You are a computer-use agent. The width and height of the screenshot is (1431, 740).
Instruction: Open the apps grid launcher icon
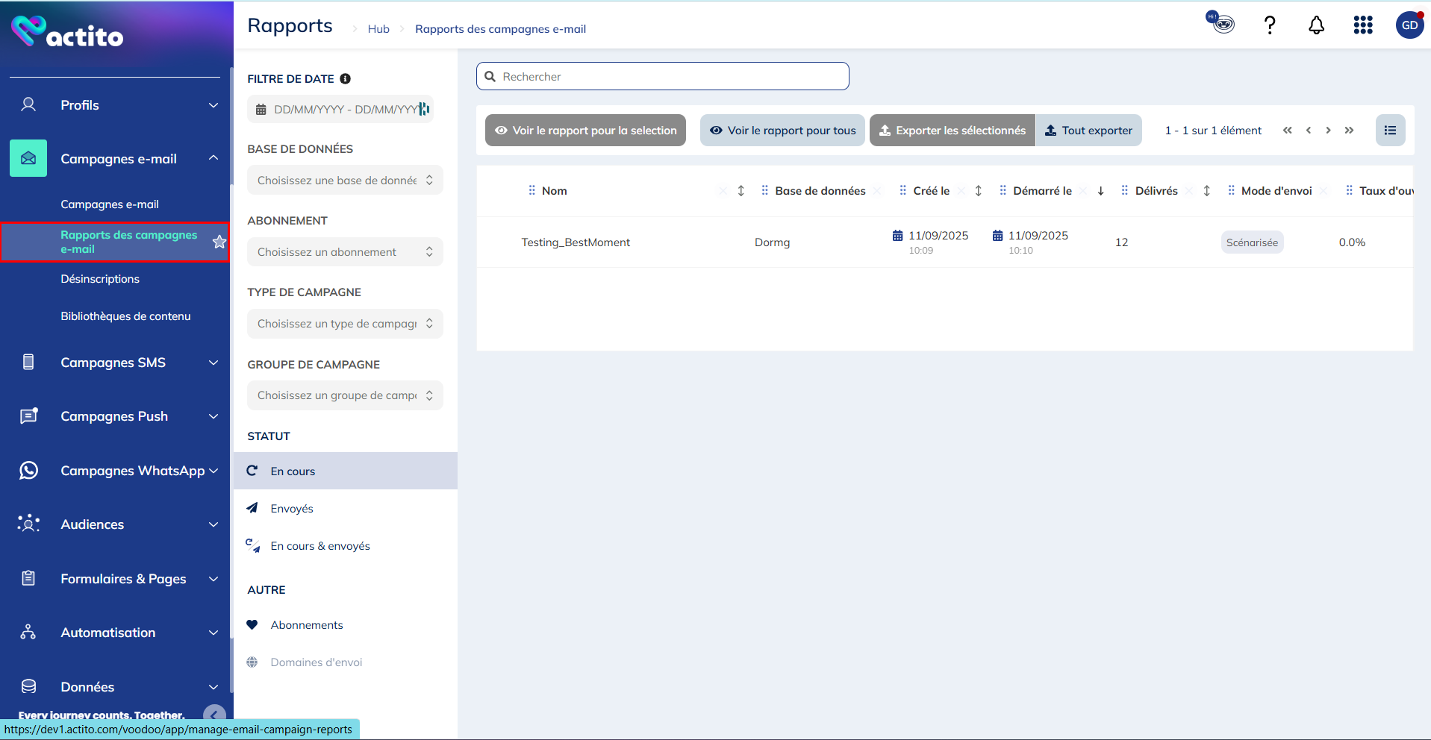coord(1363,25)
